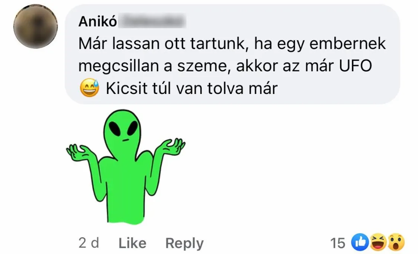Click the text 'Kicsit túl van tolva már'
This screenshot has height=254, width=418.
click(192, 88)
